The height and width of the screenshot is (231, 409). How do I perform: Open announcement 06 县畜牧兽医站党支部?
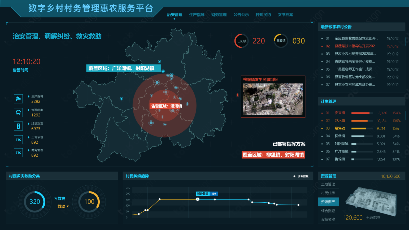[360, 77]
